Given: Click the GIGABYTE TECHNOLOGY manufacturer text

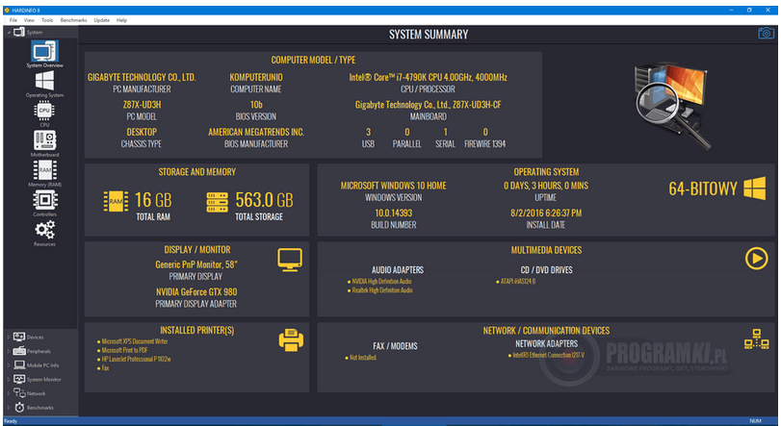Looking at the screenshot, I should tap(142, 77).
